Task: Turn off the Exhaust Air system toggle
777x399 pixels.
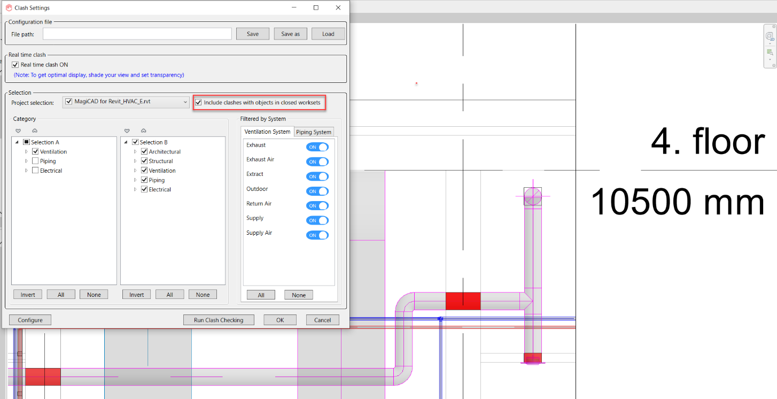Action: 317,162
